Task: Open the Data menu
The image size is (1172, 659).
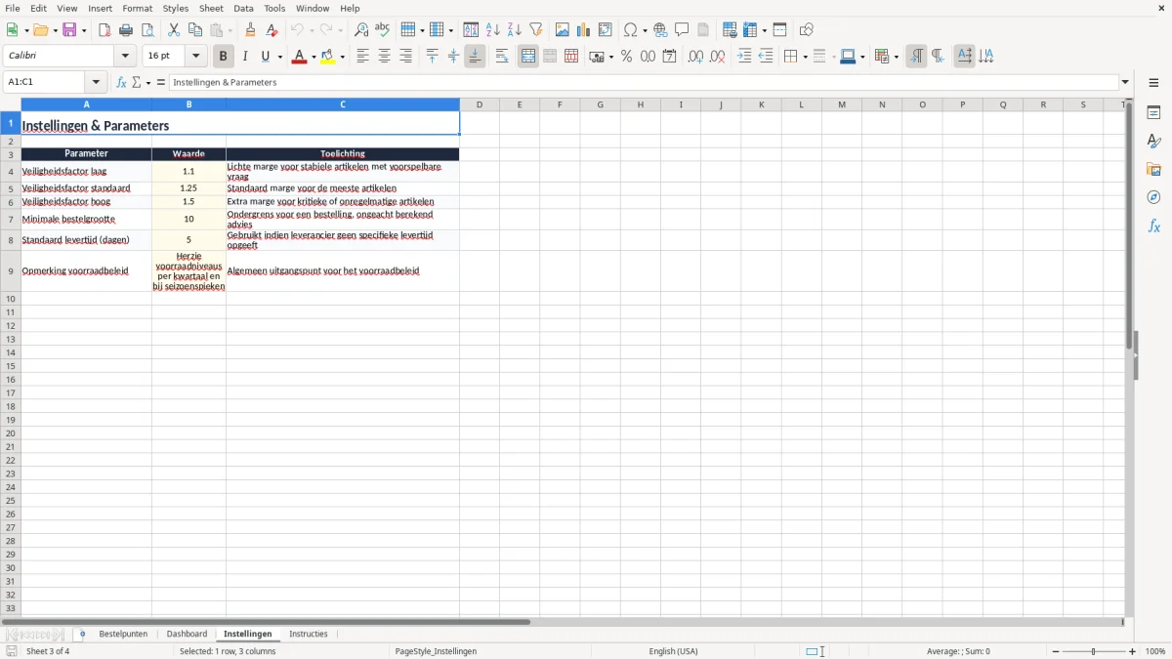Action: [243, 8]
